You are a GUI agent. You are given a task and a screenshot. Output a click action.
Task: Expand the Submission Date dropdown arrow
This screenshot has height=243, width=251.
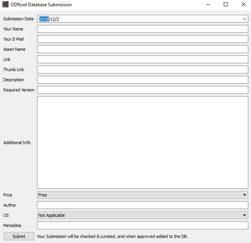(244, 19)
